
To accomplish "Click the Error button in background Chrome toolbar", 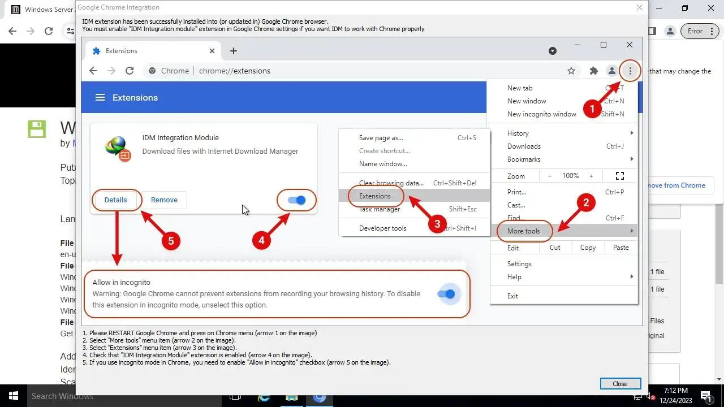I will pyautogui.click(x=700, y=31).
